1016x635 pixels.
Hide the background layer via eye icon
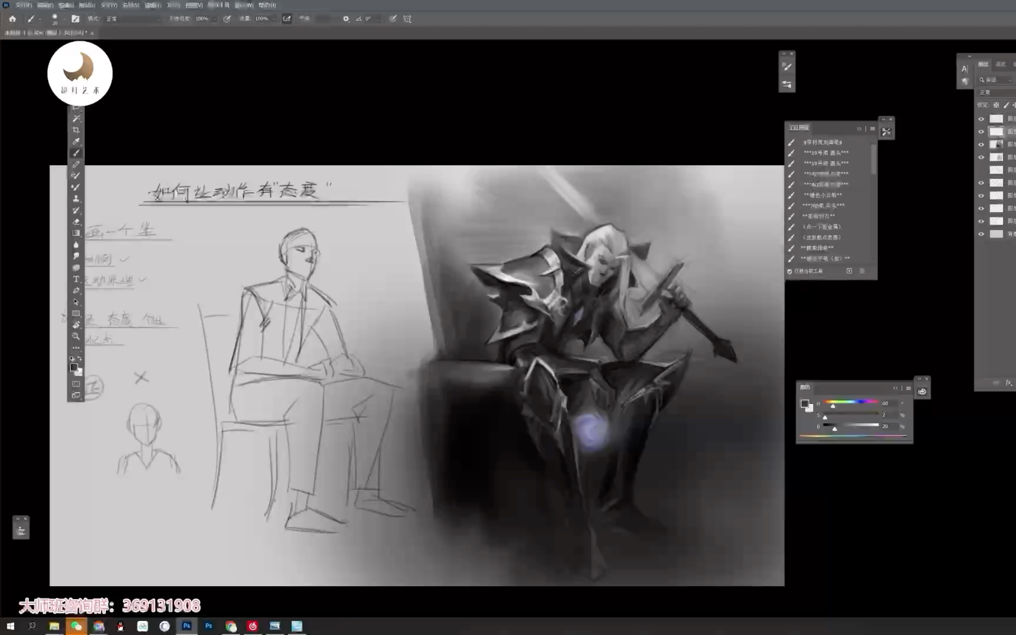pyautogui.click(x=981, y=234)
